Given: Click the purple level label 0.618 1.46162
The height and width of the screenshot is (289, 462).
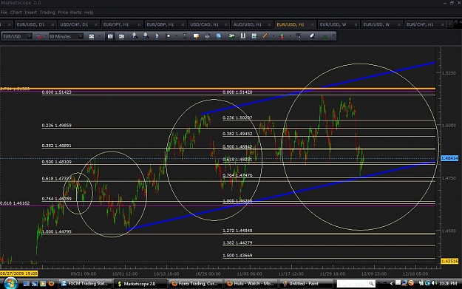Looking at the screenshot, I should click(x=15, y=203).
